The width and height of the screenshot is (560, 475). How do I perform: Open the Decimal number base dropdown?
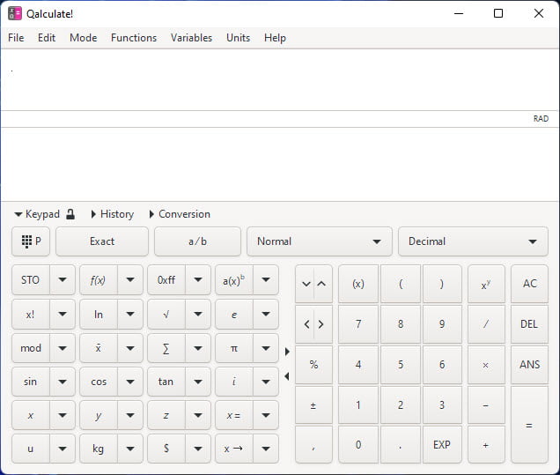coord(473,241)
